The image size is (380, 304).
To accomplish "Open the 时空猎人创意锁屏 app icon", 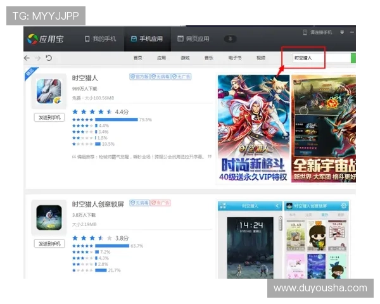I will pos(48,217).
